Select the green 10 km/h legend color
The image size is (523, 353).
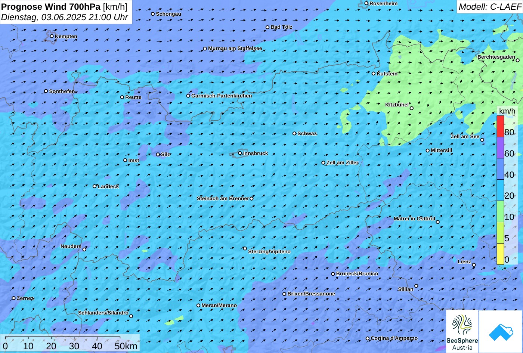click(x=500, y=211)
